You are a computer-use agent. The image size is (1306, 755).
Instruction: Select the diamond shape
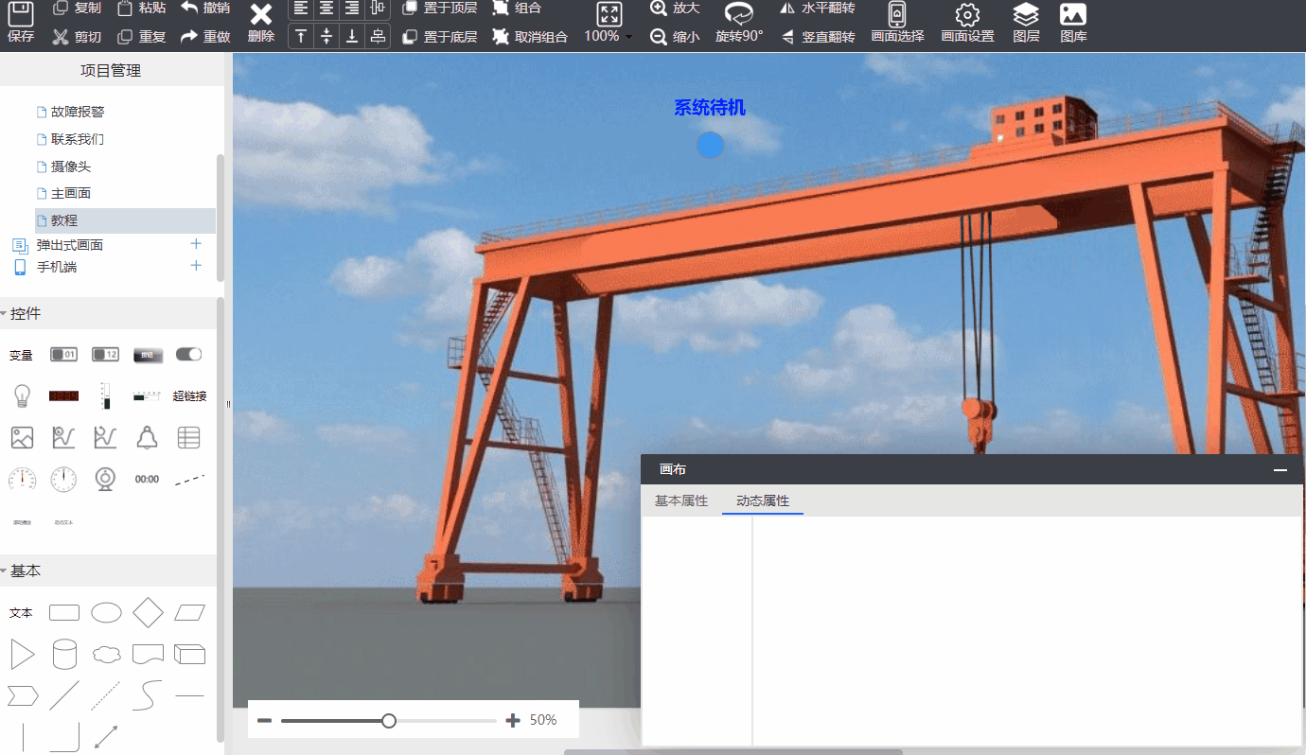point(148,612)
